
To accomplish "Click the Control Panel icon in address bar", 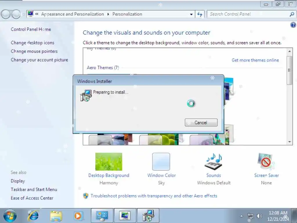I will pos(30,14).
